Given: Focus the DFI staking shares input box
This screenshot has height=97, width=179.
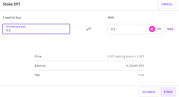Looking at the screenshot, I should point(36,29).
